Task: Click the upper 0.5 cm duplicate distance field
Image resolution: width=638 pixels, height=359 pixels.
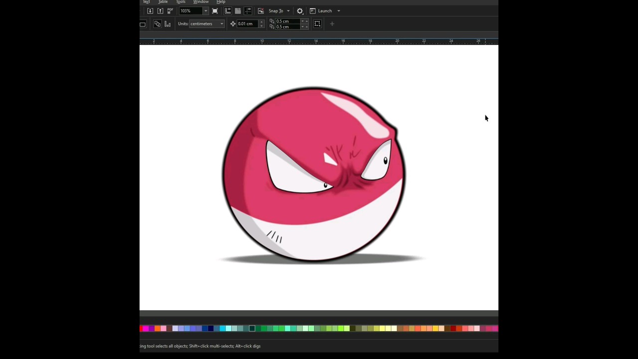Action: pos(288,21)
